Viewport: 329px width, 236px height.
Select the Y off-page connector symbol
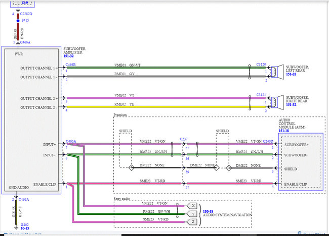191,214
